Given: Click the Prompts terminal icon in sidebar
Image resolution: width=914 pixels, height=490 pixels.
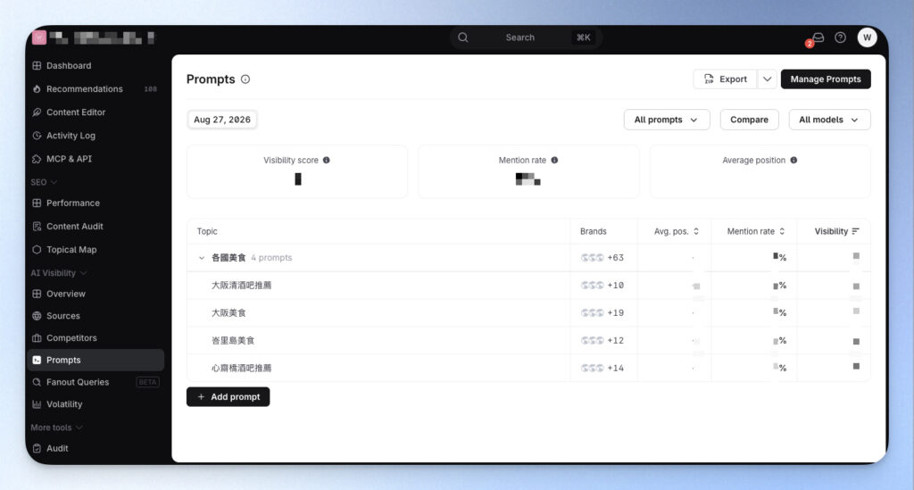Looking at the screenshot, I should [37, 361].
